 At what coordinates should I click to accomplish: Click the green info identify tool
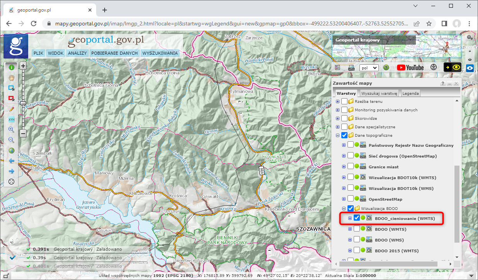[x=11, y=67]
